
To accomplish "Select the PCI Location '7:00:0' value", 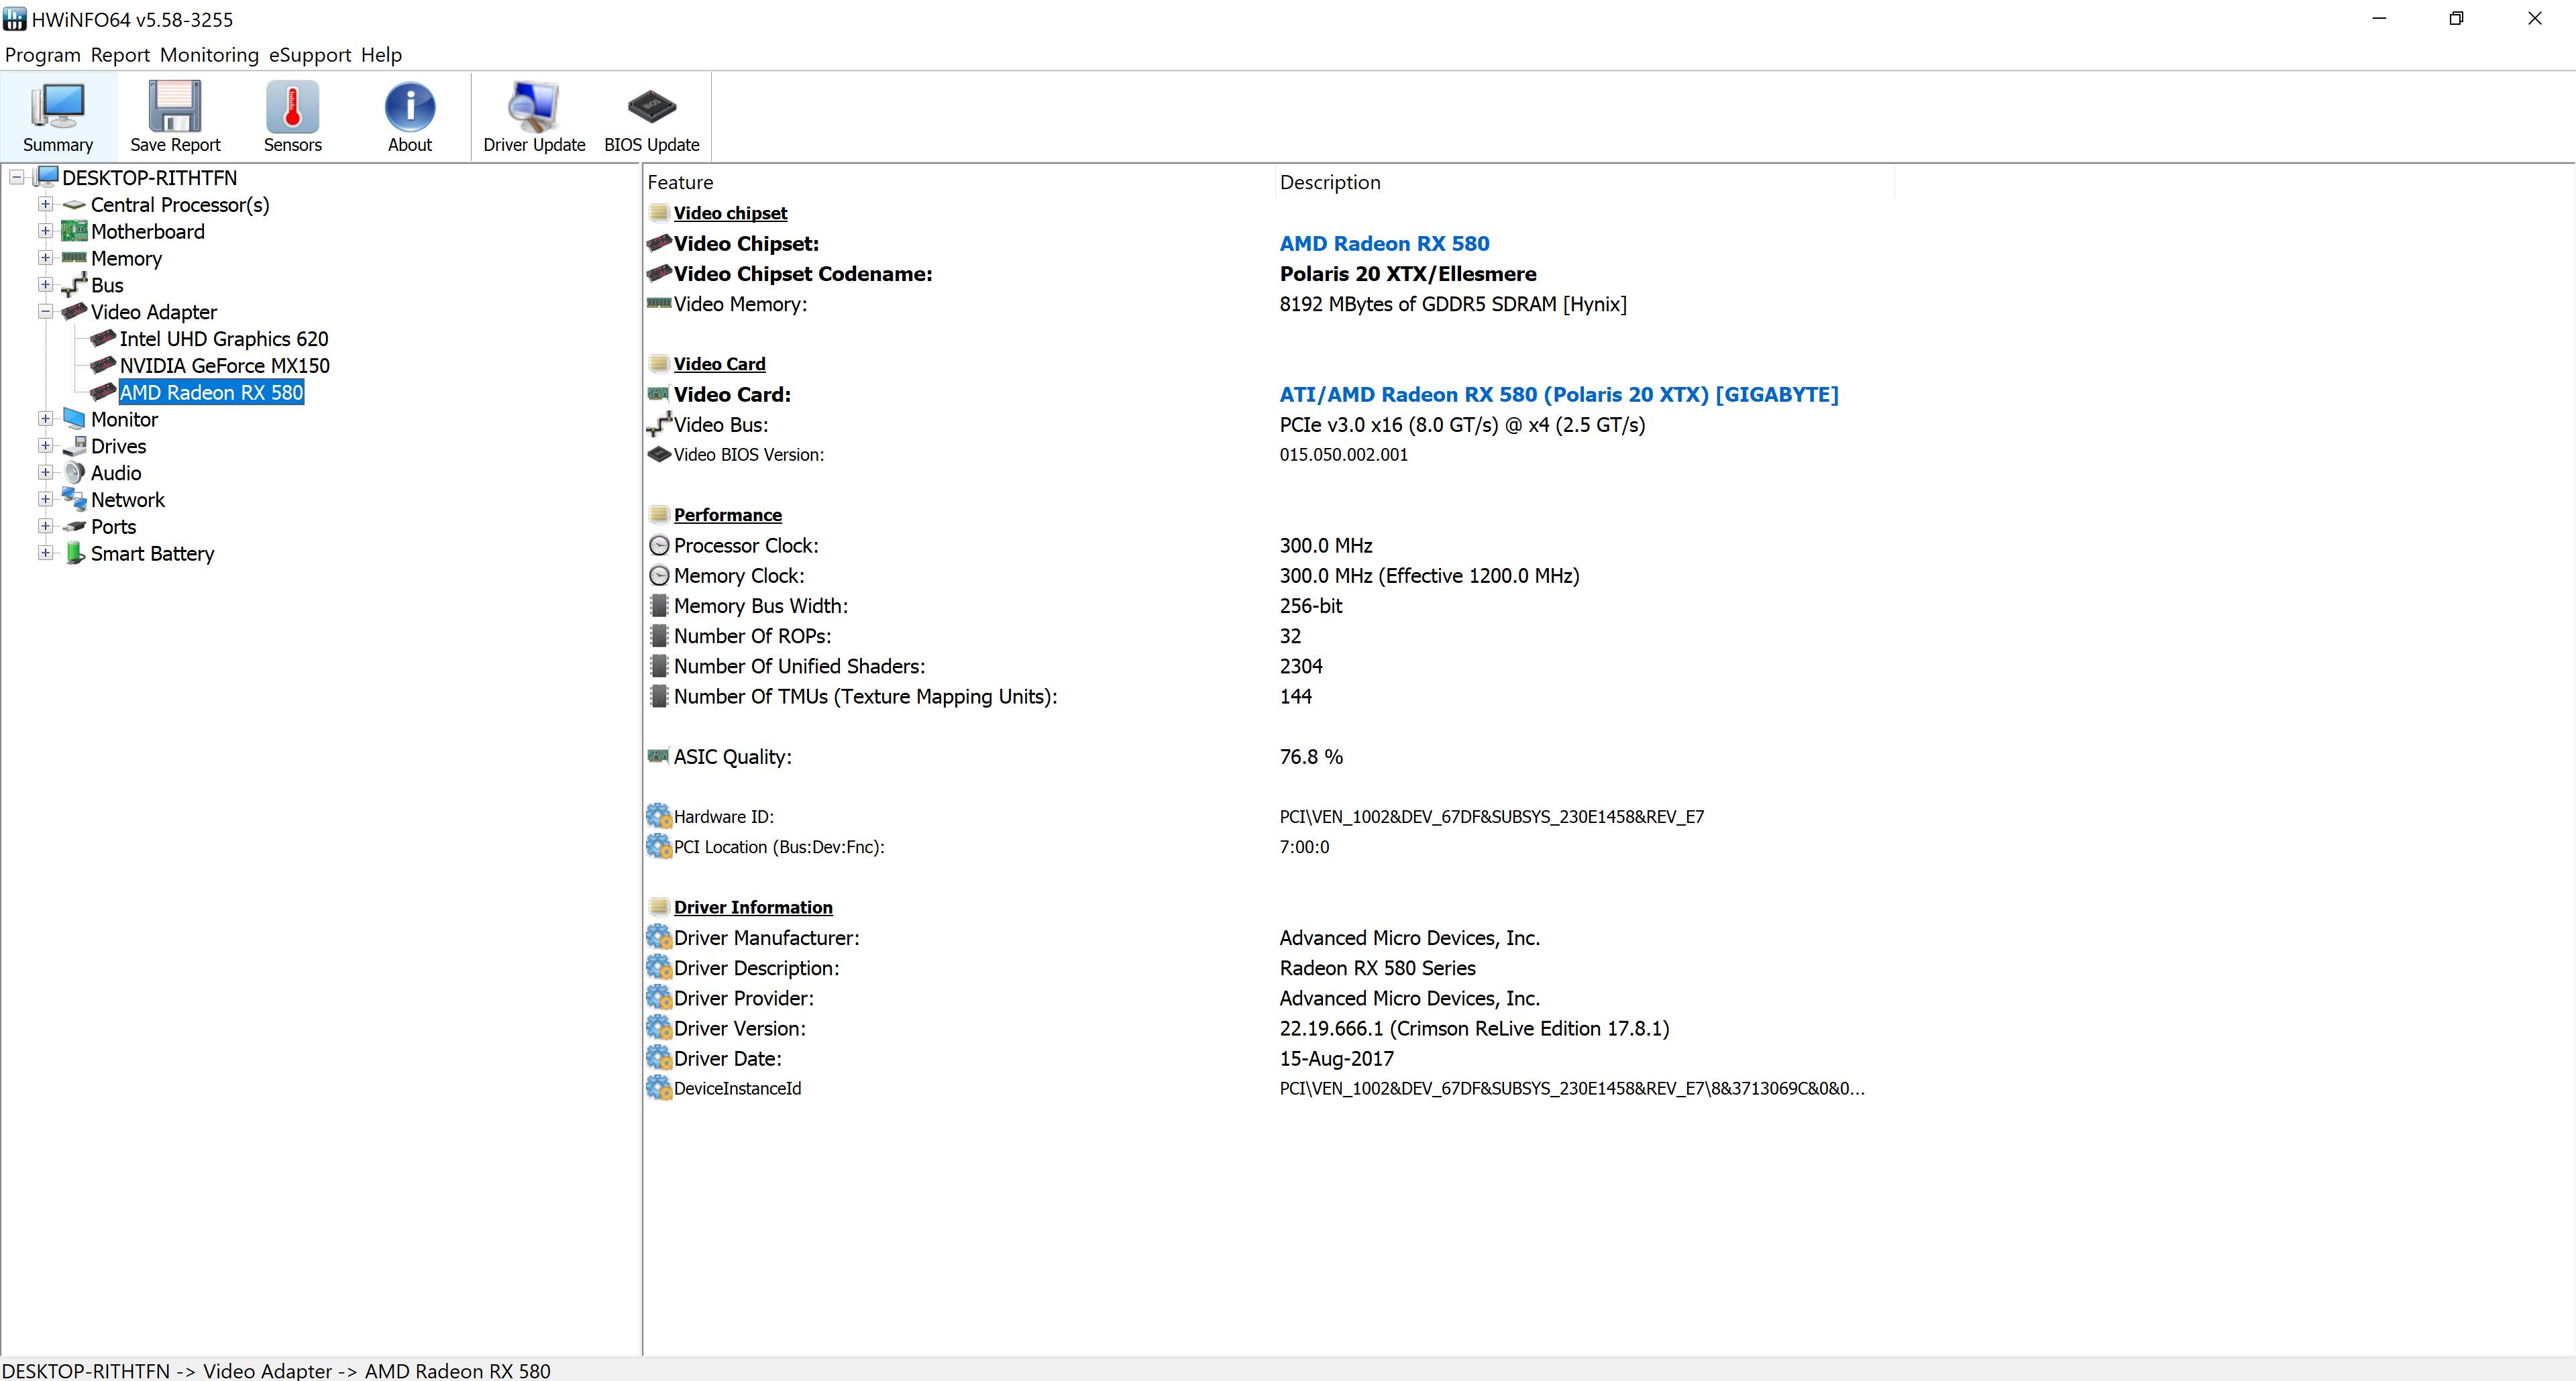I will coord(1304,847).
